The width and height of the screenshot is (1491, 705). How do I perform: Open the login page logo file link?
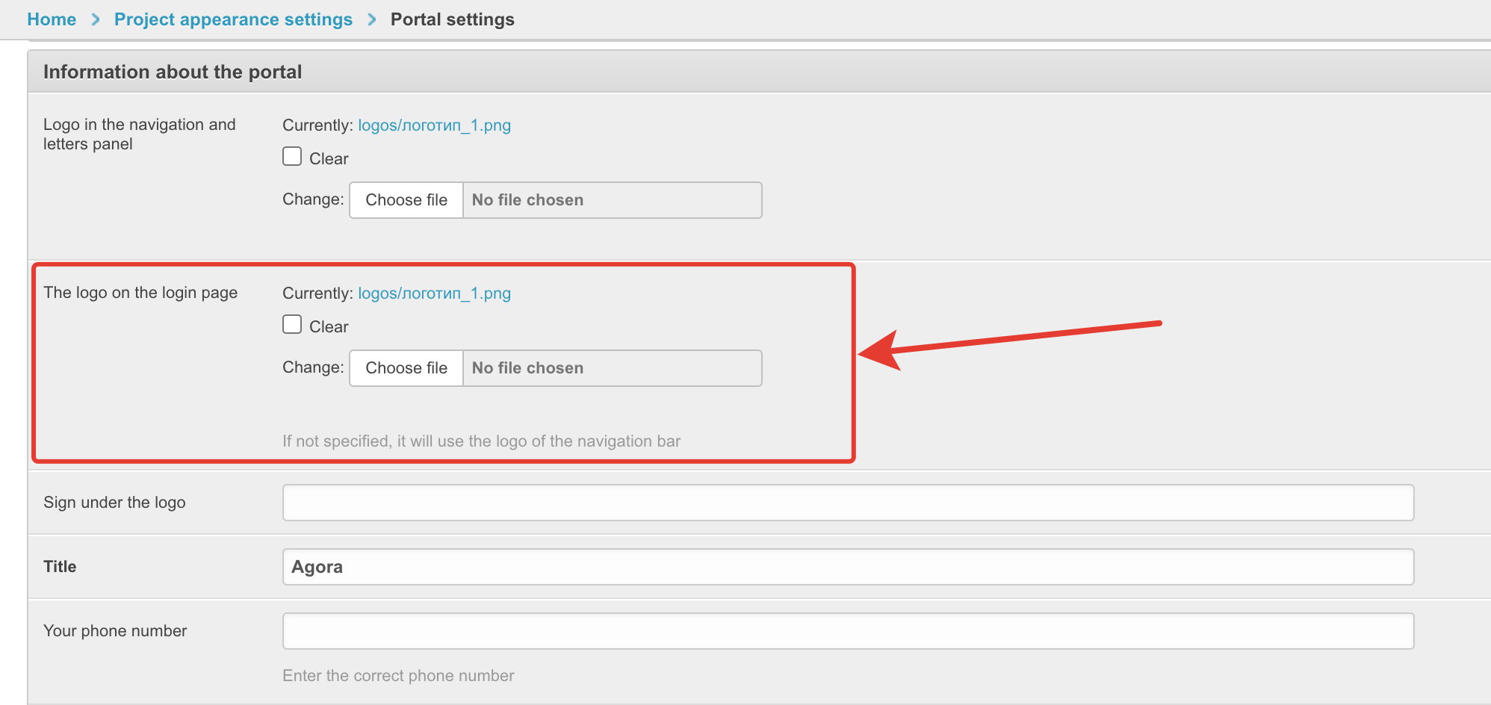(x=434, y=294)
